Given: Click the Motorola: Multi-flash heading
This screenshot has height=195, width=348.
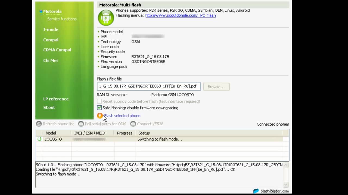Looking at the screenshot, I should (120, 5).
